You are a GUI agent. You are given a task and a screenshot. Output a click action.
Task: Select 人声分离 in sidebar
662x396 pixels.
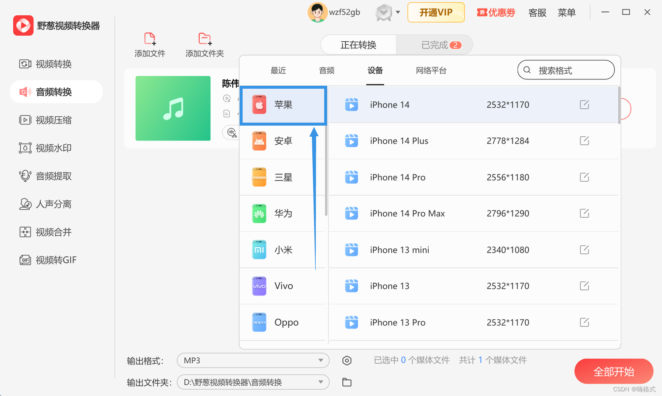pos(56,204)
